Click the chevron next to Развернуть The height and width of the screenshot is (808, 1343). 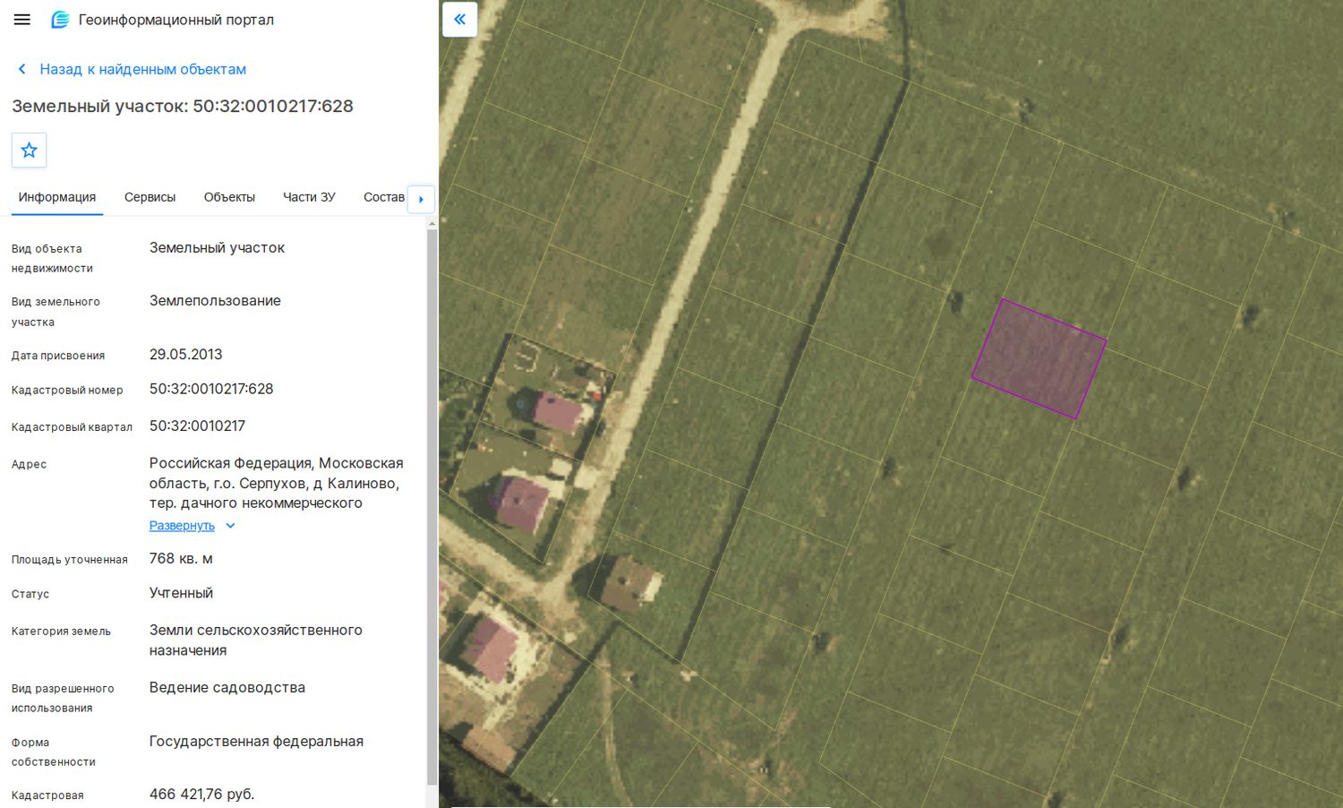click(230, 526)
